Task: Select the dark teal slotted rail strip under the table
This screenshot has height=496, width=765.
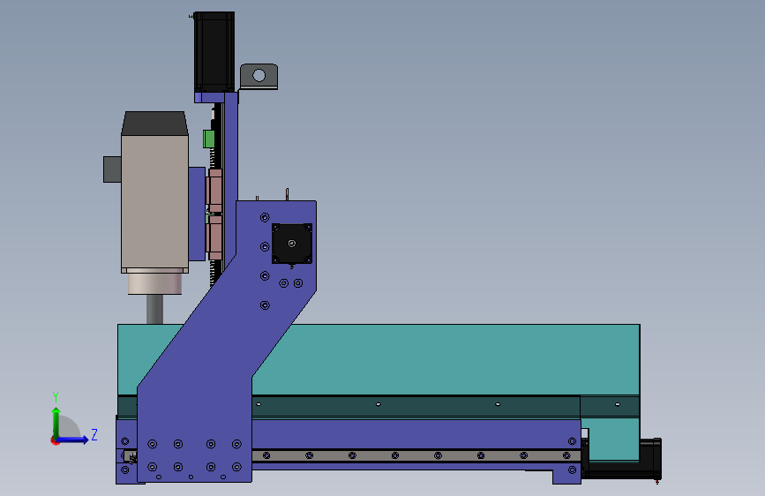Action: pyautogui.click(x=415, y=406)
